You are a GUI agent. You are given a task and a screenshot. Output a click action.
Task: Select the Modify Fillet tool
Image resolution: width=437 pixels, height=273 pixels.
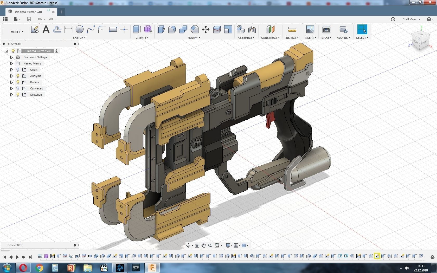coord(172,29)
